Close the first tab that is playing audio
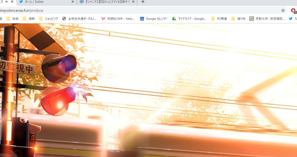Screen dimensions: 297x157 click(12, 2)
